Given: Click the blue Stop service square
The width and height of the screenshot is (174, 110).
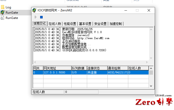Looking at the screenshot, I should (41, 17).
